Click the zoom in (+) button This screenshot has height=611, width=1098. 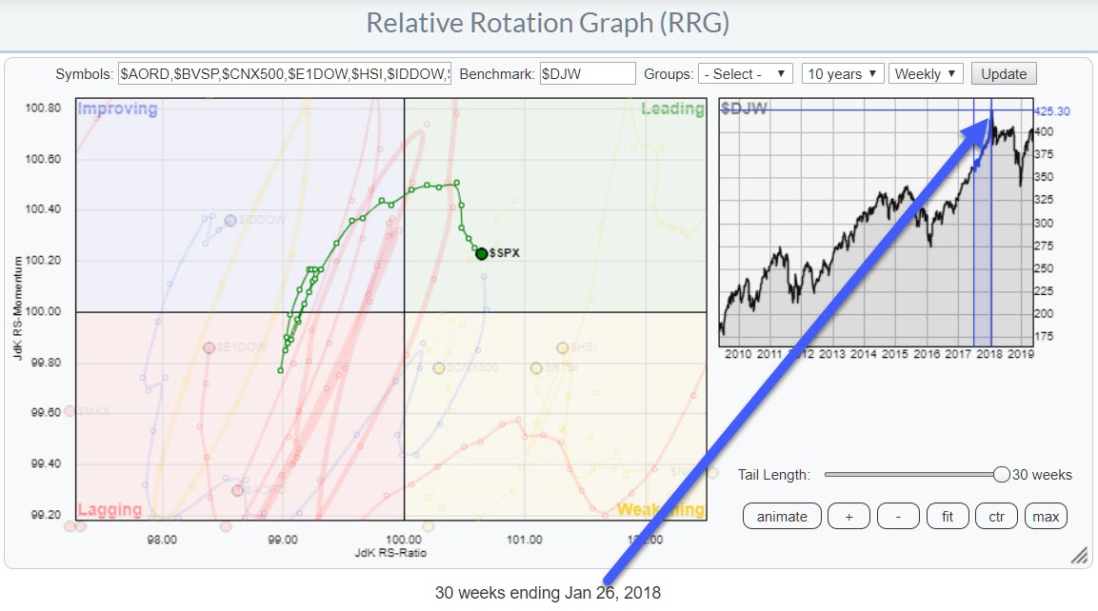click(848, 517)
